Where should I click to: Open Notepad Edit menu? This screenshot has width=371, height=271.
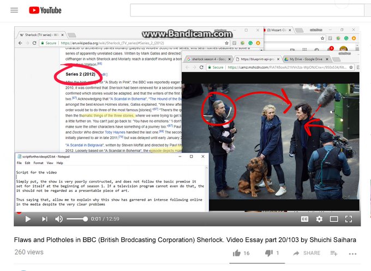pyautogui.click(x=27, y=163)
